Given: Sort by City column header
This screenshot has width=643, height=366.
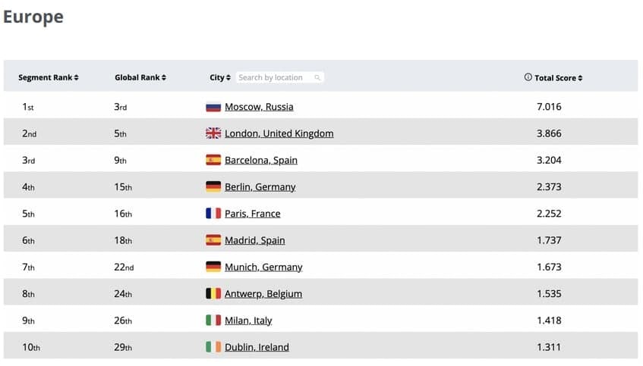Looking at the screenshot, I should (220, 77).
